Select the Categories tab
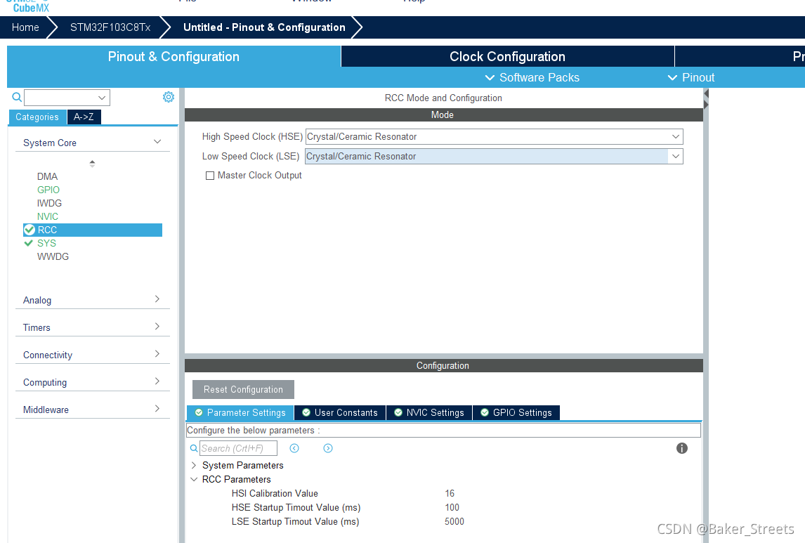Image resolution: width=805 pixels, height=543 pixels. coord(37,117)
